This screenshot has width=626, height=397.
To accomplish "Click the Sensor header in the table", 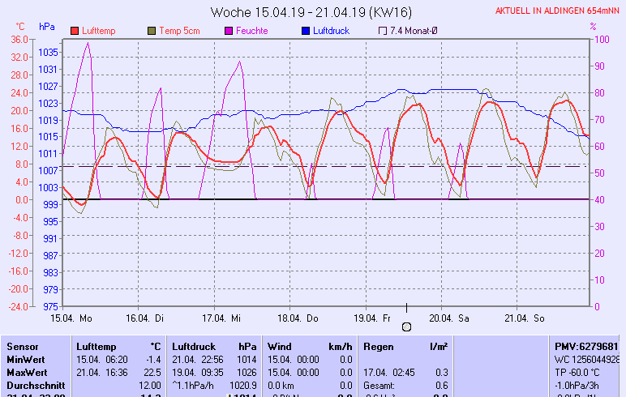I will pos(22,346).
